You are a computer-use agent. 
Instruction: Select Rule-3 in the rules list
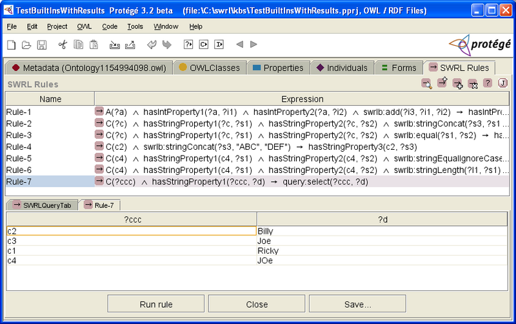pos(50,135)
